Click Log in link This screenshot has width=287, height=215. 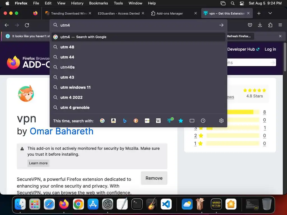[x=270, y=49]
